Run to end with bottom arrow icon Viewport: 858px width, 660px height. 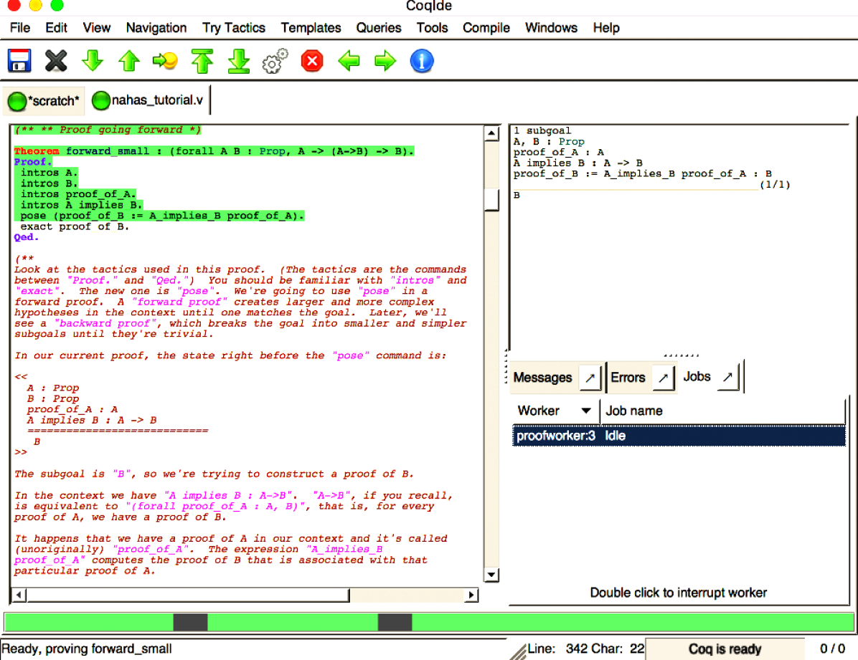[239, 61]
